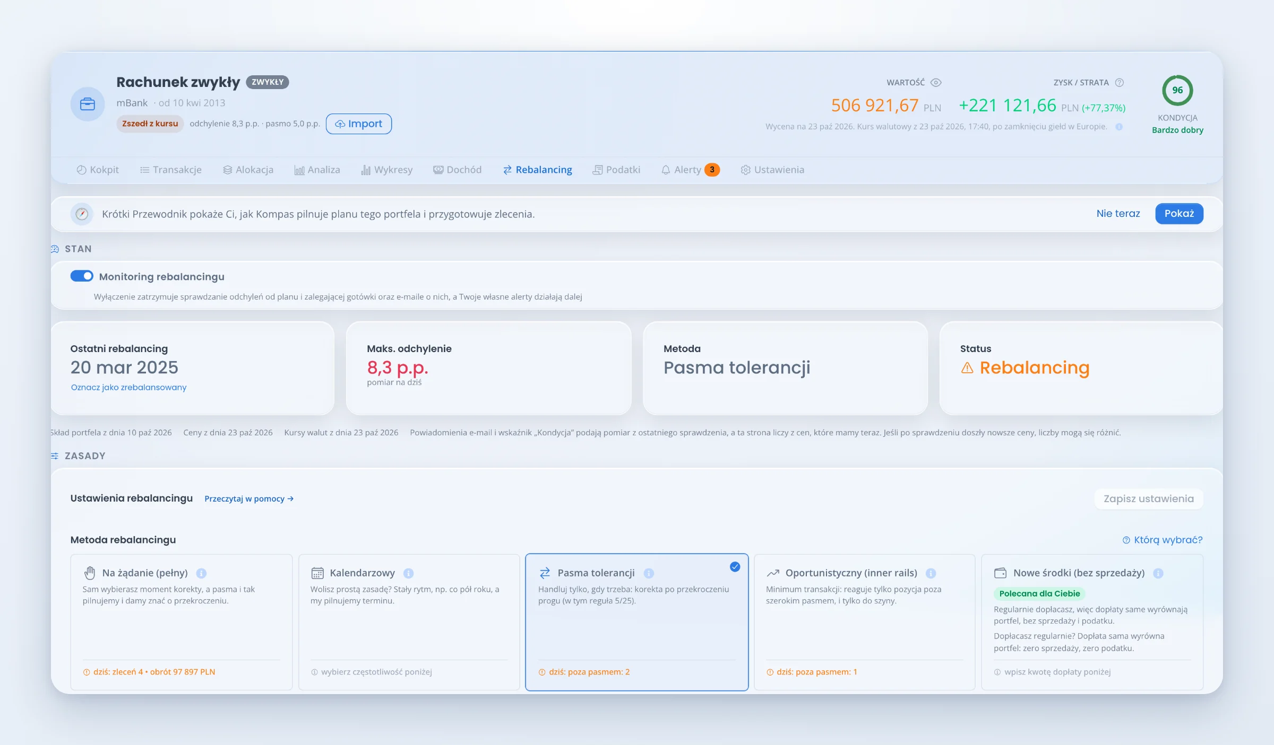1274x745 pixels.
Task: Click Oznacz jako zrebalansowany link
Action: pyautogui.click(x=128, y=388)
